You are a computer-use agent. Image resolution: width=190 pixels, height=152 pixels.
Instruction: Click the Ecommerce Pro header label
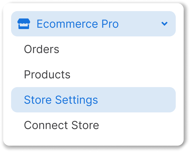(78, 24)
